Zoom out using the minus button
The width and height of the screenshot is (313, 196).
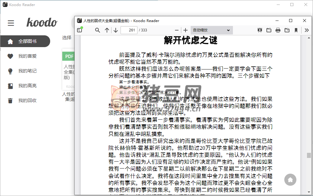coord(177,30)
